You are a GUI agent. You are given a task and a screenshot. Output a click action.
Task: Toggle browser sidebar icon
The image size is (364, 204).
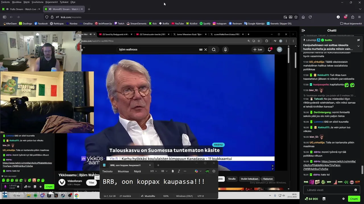click(5, 17)
